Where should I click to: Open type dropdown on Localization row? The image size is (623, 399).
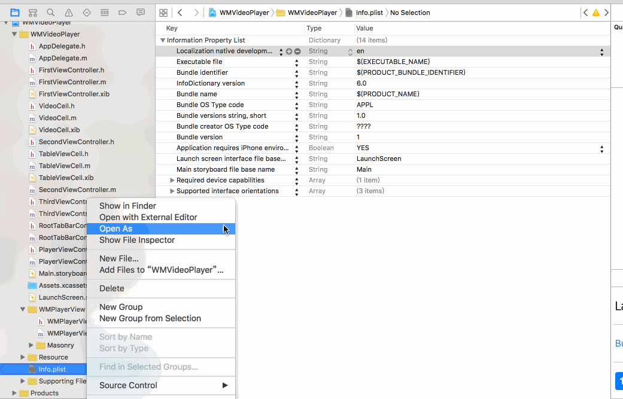[x=350, y=51]
